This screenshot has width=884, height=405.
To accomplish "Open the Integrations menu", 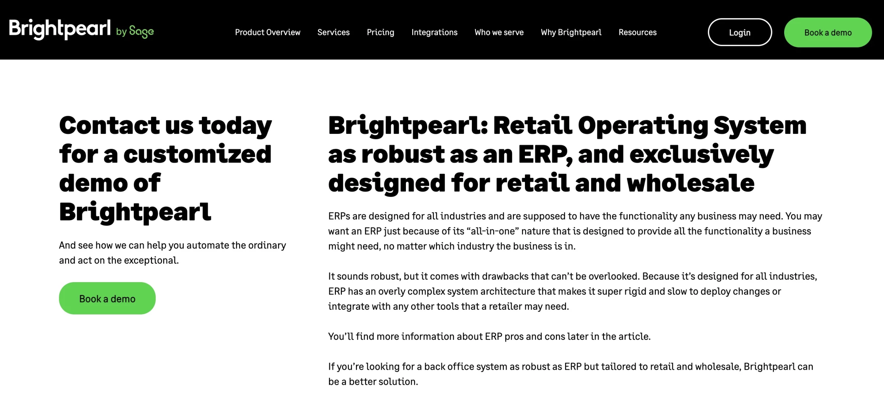I will pyautogui.click(x=434, y=32).
